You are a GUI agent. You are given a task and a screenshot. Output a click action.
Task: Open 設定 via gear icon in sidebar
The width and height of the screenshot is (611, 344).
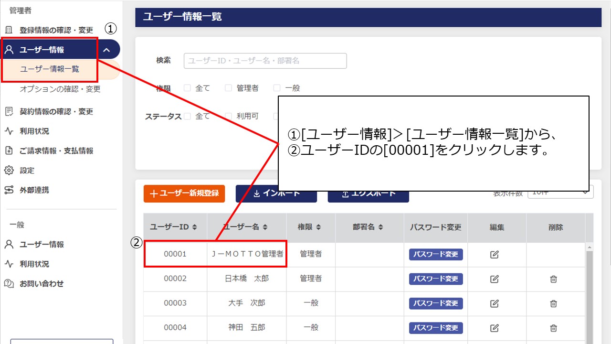coord(9,171)
